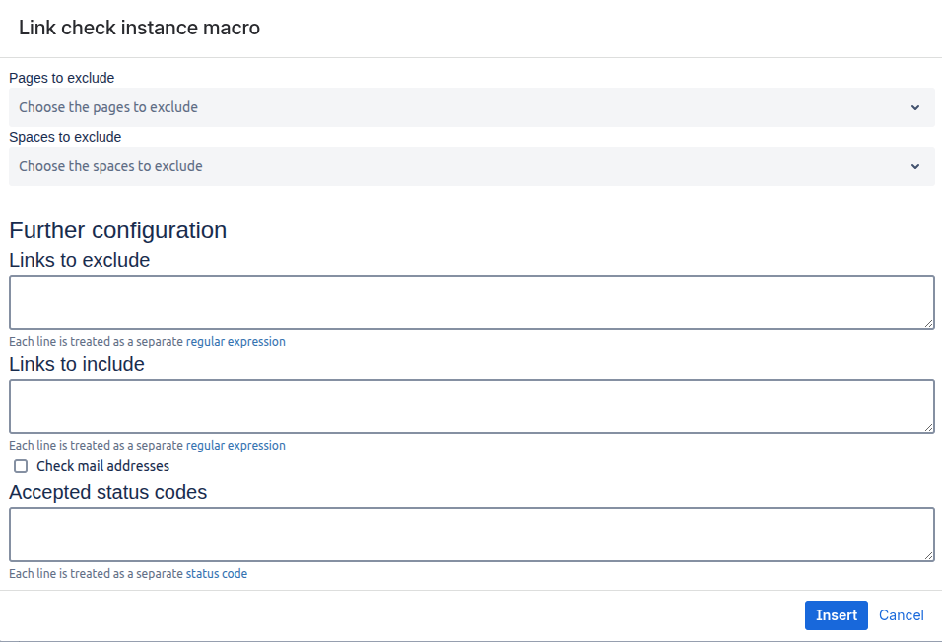
Task: Cancel the Link check macro dialog
Action: (901, 615)
